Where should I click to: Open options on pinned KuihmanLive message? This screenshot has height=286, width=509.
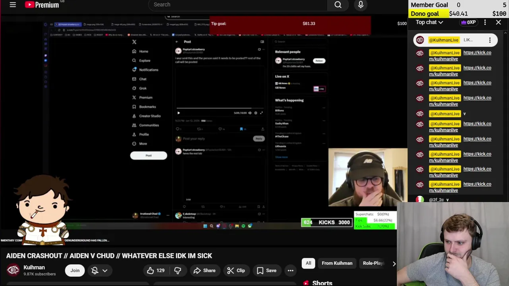click(490, 40)
